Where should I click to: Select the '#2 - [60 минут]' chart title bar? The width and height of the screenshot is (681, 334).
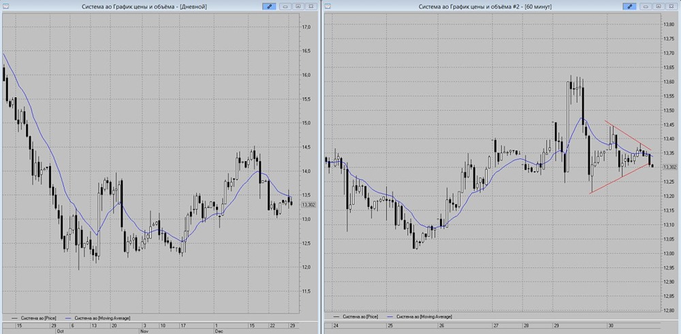pos(485,7)
